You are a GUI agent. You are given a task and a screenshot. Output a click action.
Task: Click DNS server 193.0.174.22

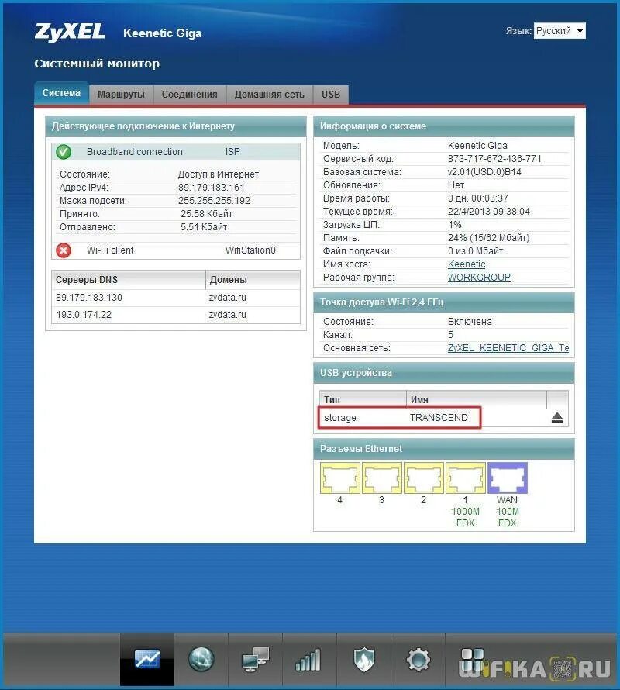(84, 315)
